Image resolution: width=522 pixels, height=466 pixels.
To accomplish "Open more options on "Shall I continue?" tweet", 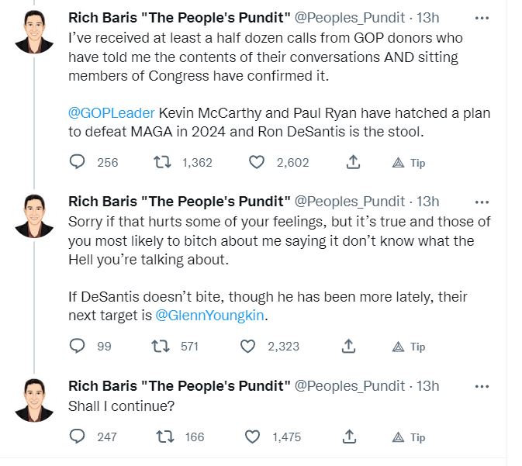I will [x=482, y=385].
